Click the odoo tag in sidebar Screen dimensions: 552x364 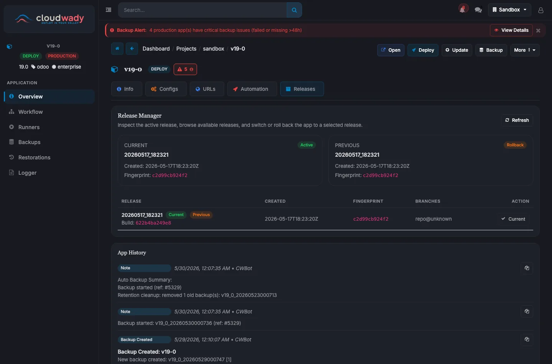40,67
